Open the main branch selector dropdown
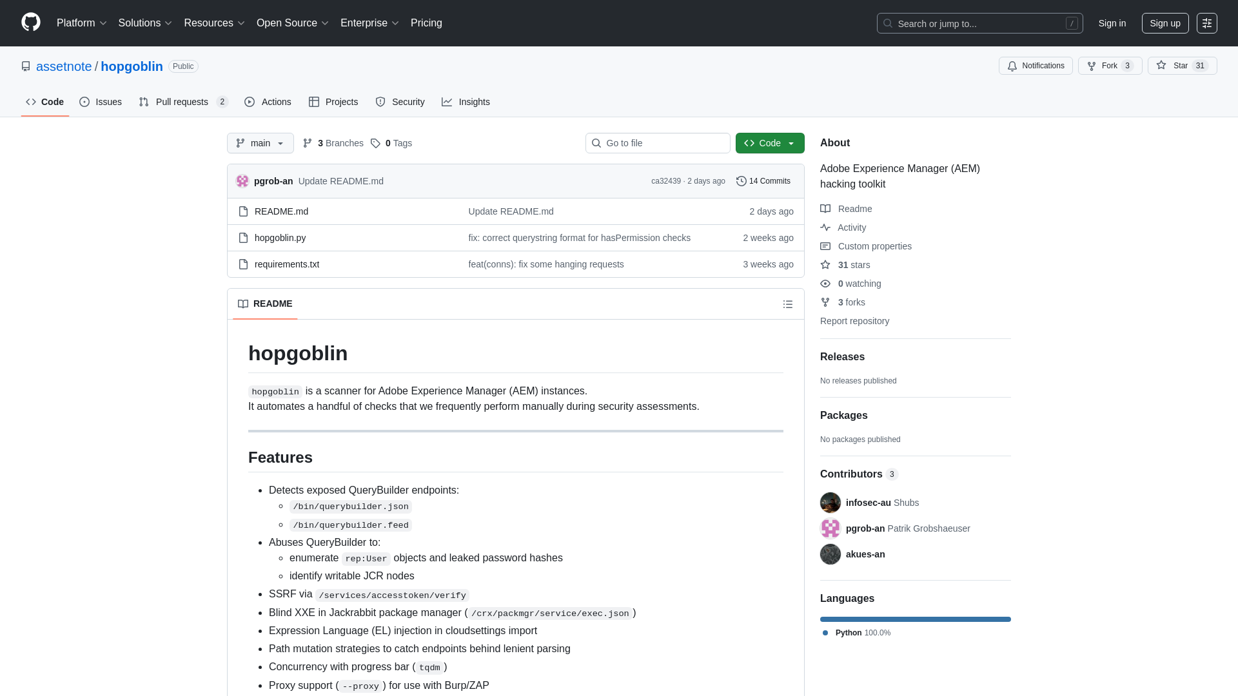 (260, 143)
